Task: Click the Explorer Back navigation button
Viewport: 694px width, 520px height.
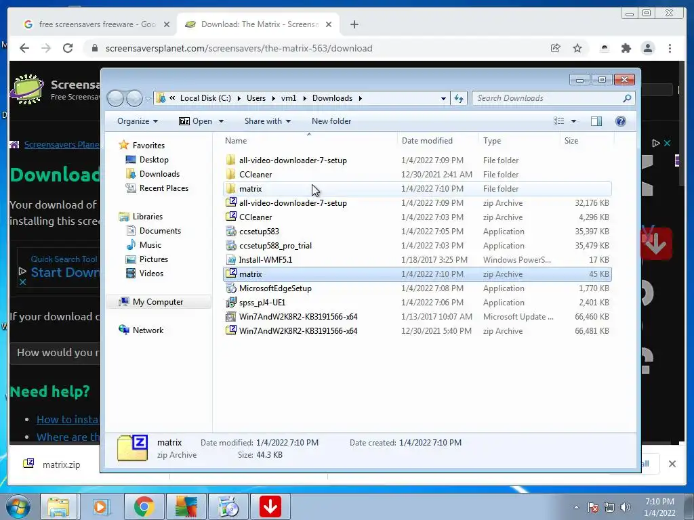Action: tap(115, 98)
